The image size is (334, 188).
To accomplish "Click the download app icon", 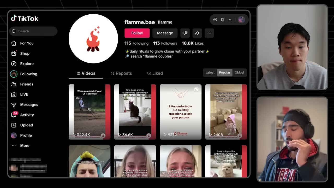I will click(x=230, y=20).
